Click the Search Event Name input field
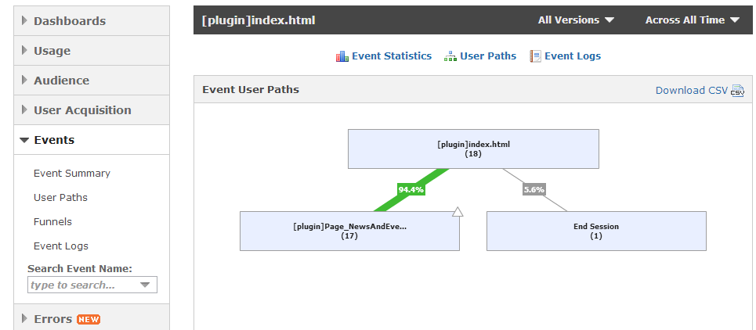This screenshot has width=756, height=330. click(x=82, y=285)
